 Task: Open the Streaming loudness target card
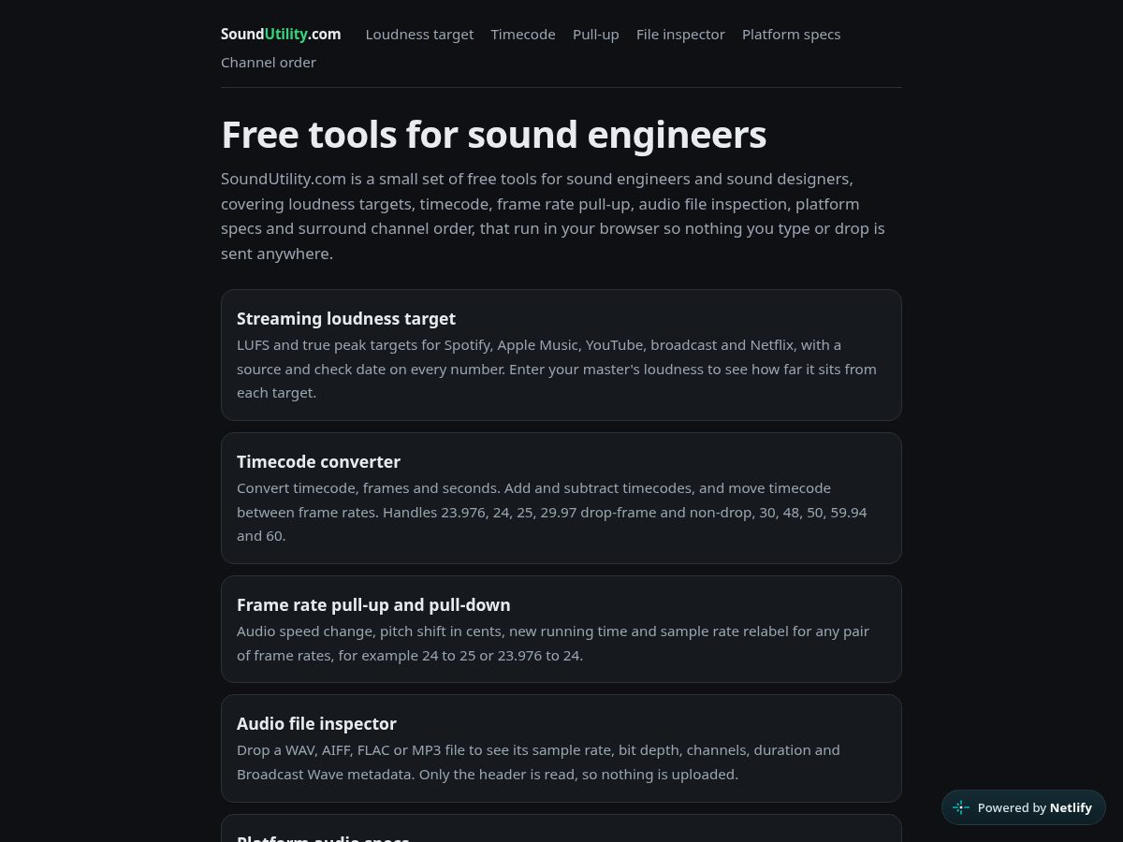(x=561, y=355)
